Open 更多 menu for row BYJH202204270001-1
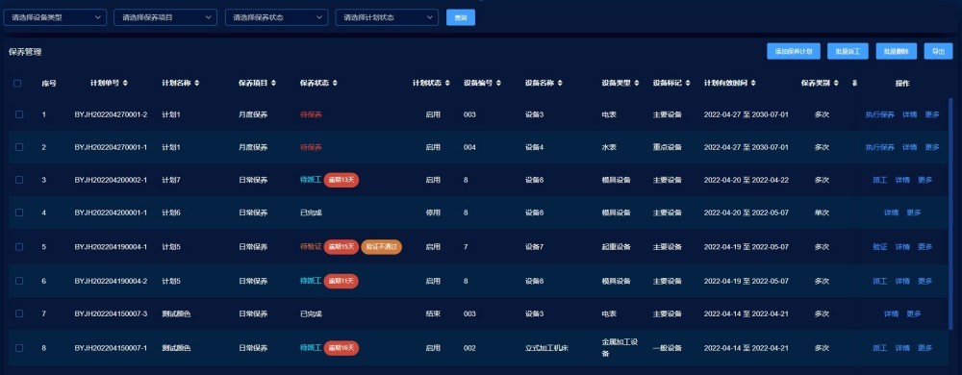Viewport: 962px width, 375px height. pyautogui.click(x=932, y=147)
